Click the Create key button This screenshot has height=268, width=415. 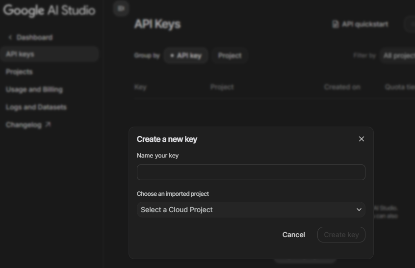(341, 235)
